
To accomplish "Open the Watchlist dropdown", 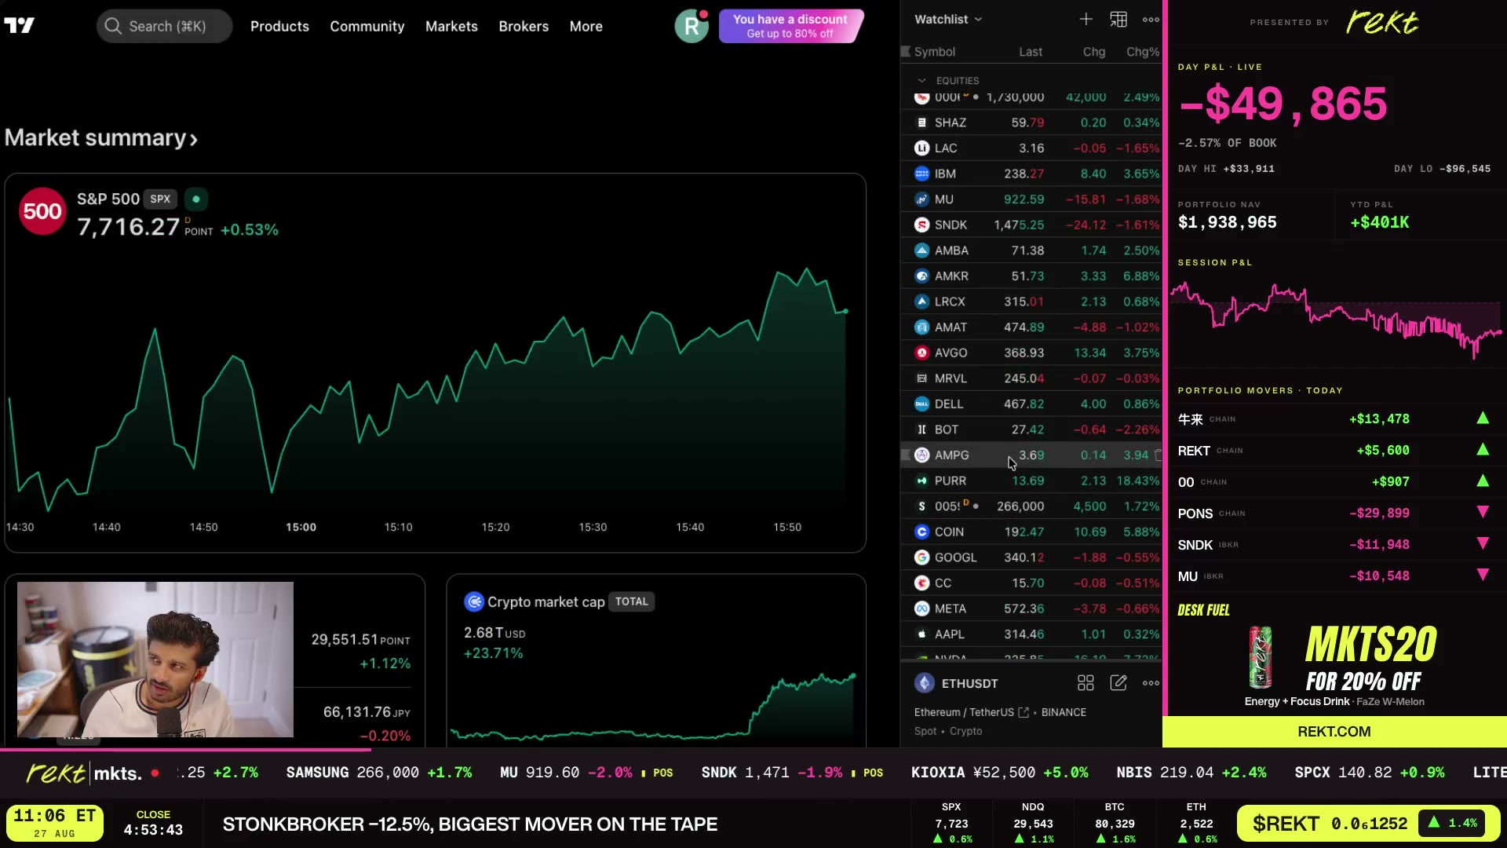I will 948,20.
